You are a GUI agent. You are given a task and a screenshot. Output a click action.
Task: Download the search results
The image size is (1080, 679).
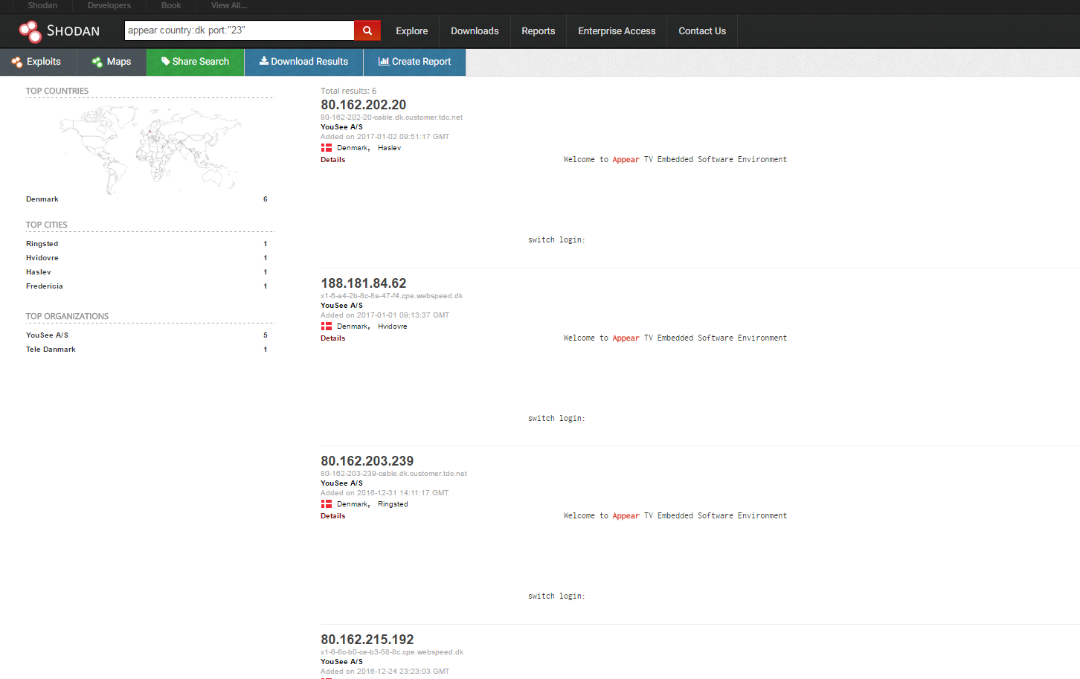pos(303,62)
